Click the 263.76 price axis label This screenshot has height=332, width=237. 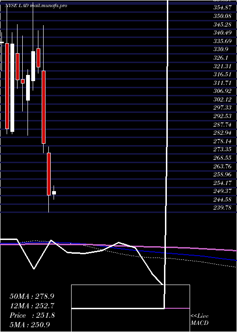click(222, 166)
